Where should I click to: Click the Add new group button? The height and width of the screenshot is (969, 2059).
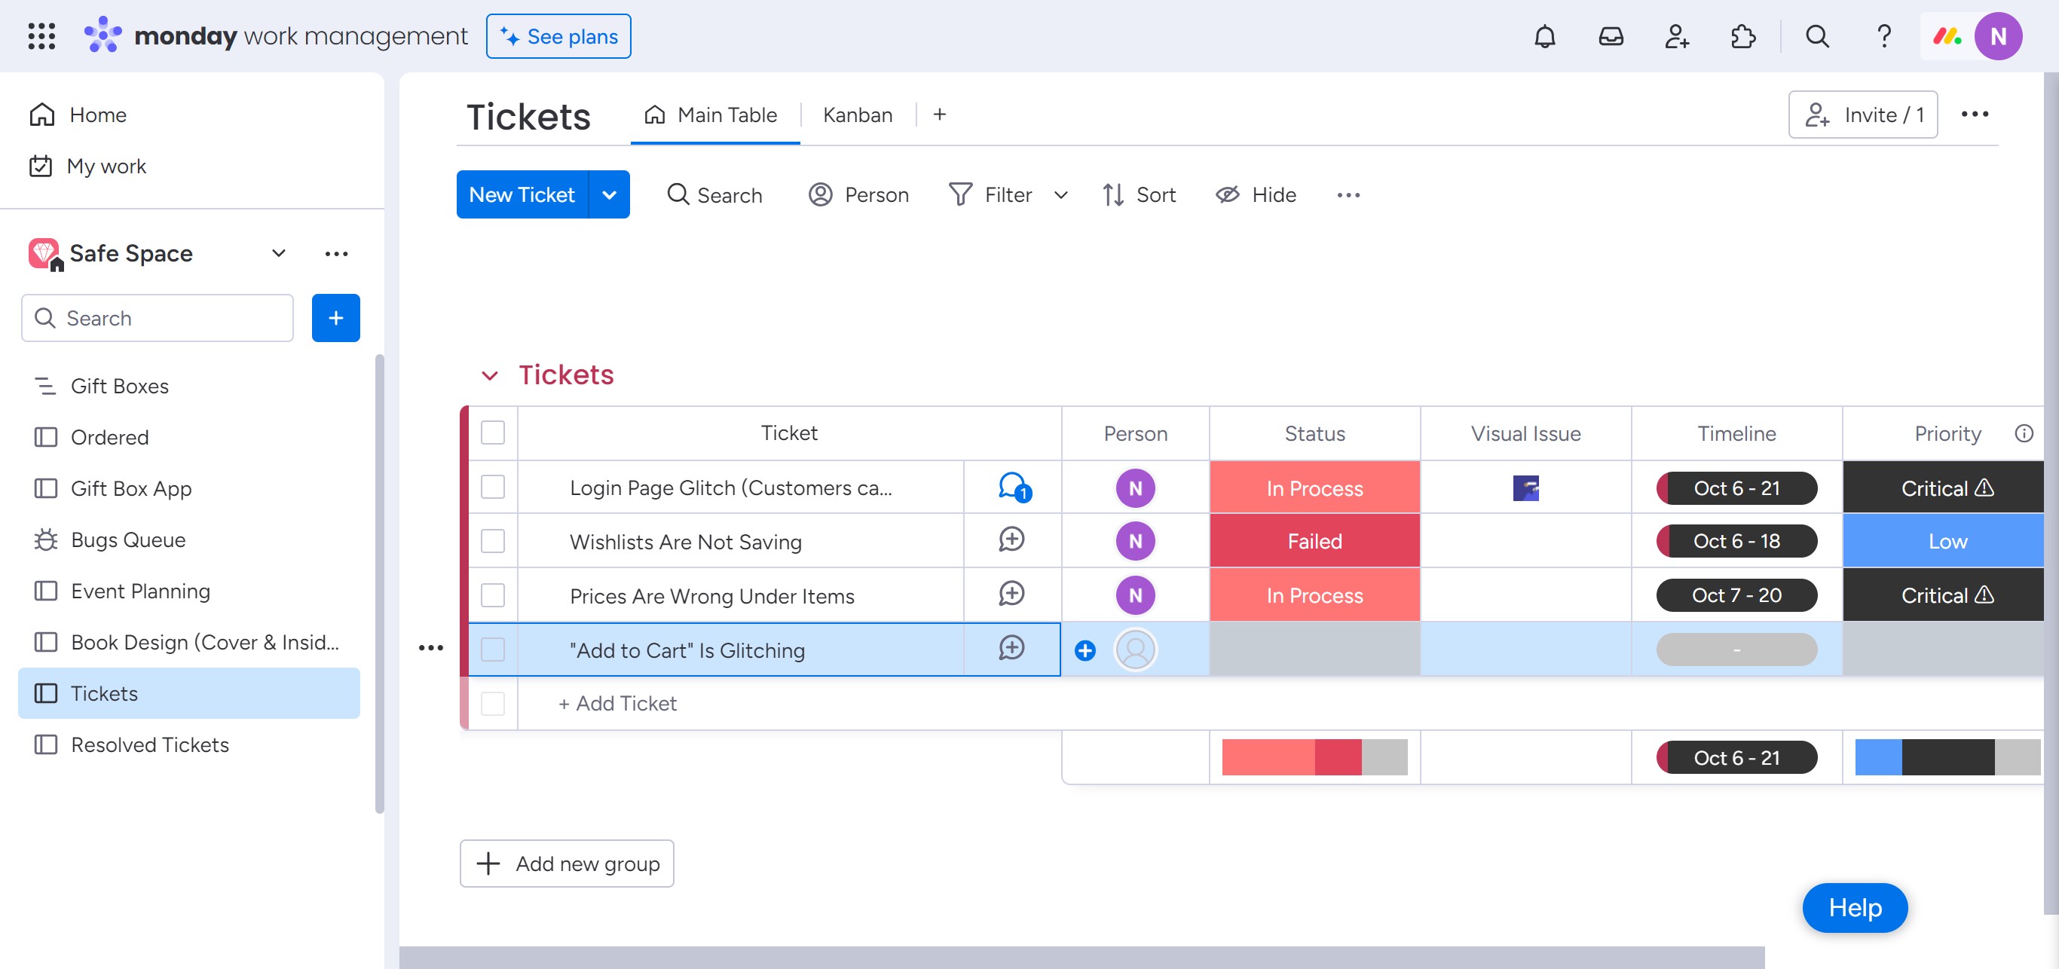point(567,864)
